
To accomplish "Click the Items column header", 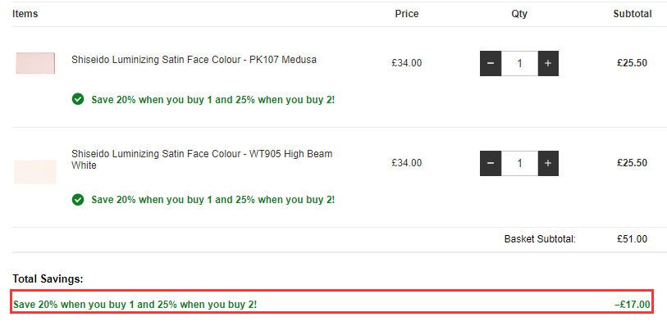I will tap(25, 14).
